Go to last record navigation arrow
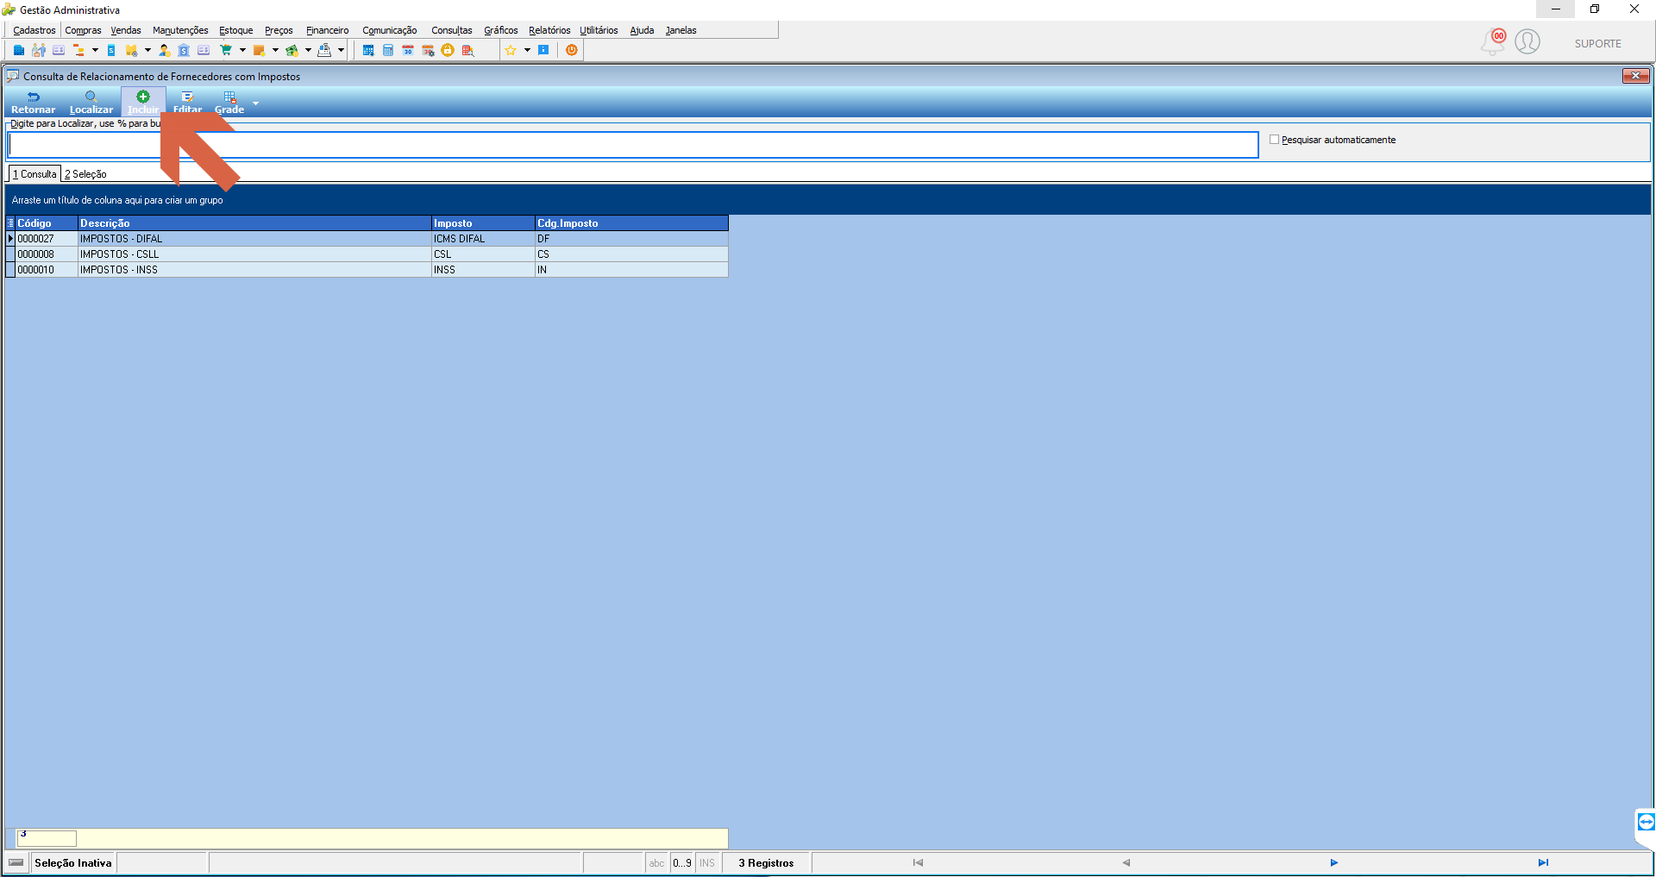The width and height of the screenshot is (1656, 877). (x=1543, y=862)
